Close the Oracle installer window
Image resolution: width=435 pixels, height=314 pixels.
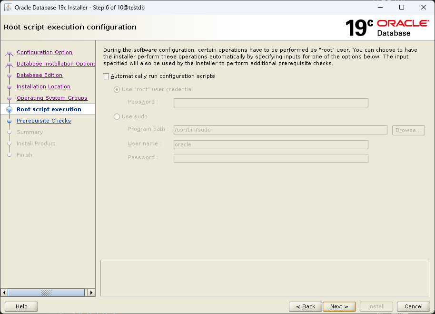pyautogui.click(x=424, y=8)
